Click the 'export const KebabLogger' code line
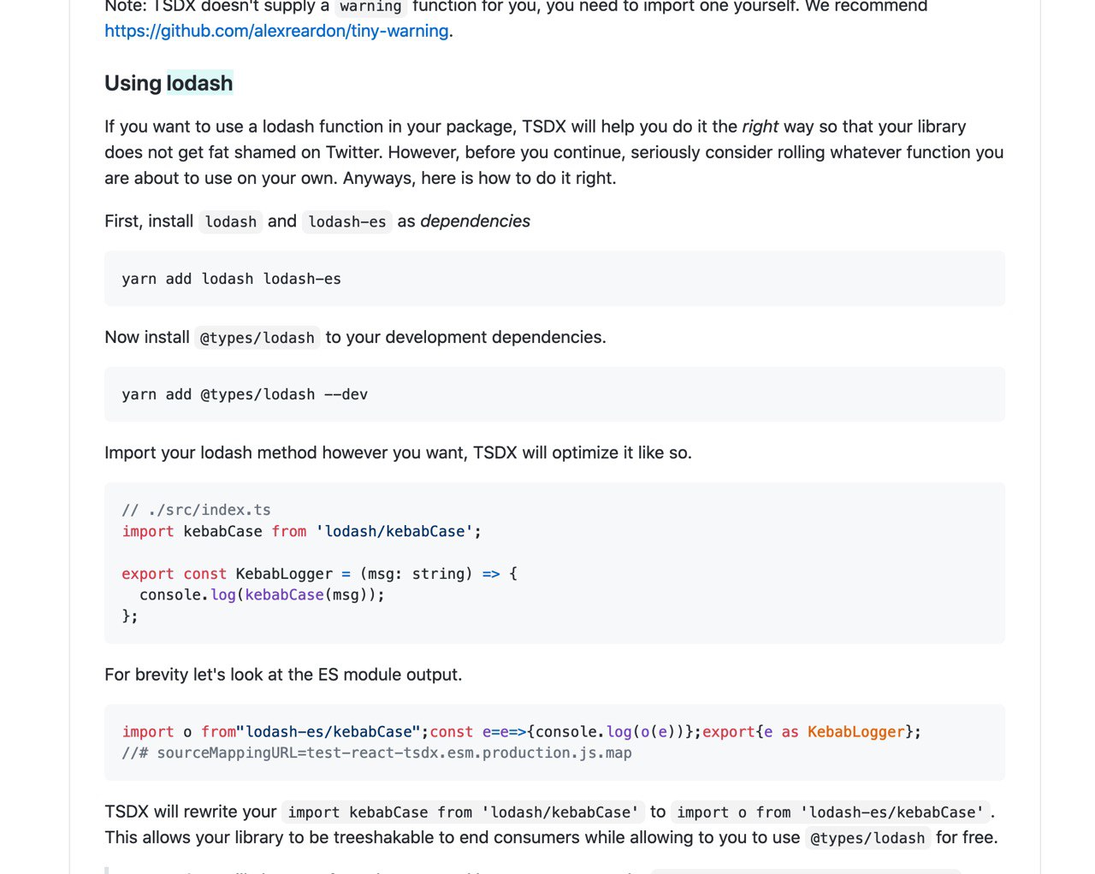The height and width of the screenshot is (874, 1095). tap(319, 574)
